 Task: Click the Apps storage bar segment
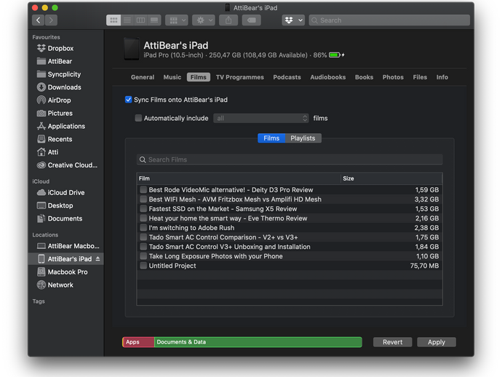coord(138,342)
